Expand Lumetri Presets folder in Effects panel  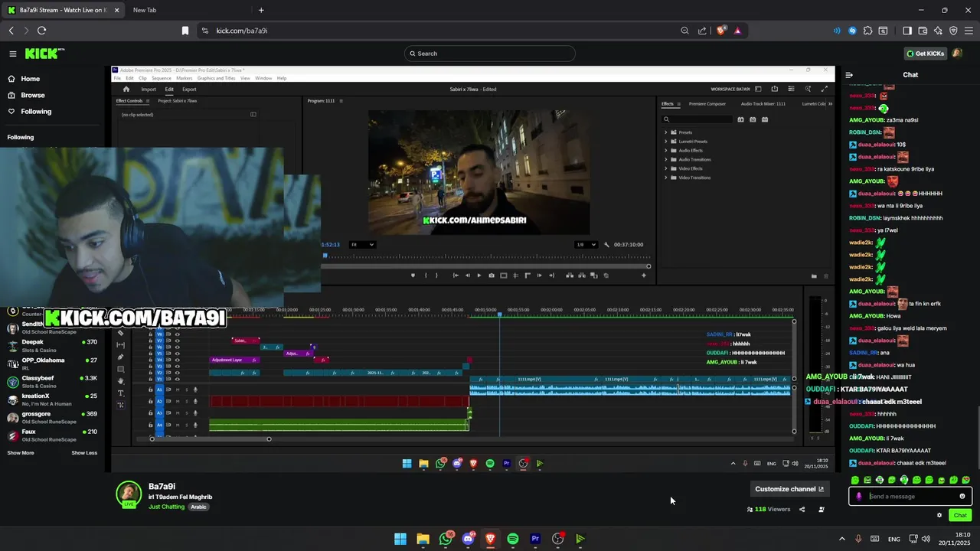(665, 142)
